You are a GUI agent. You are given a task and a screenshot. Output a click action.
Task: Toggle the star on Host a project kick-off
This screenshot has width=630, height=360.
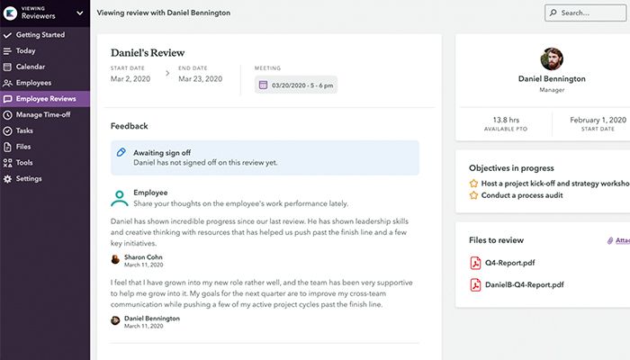[473, 183]
